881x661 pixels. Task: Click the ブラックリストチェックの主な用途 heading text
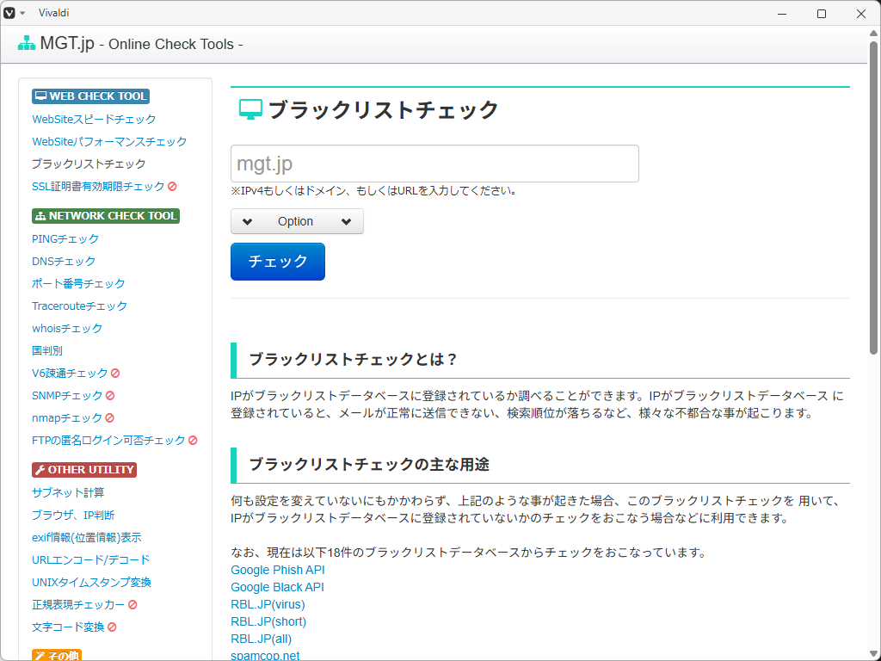click(369, 464)
